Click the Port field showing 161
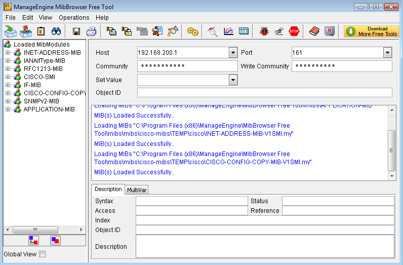 338,53
